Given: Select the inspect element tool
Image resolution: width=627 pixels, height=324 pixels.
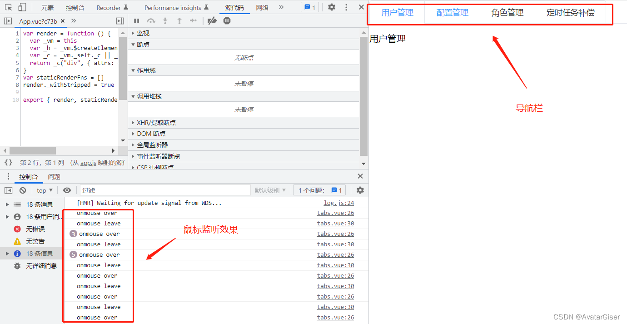Looking at the screenshot, I should (x=8, y=7).
